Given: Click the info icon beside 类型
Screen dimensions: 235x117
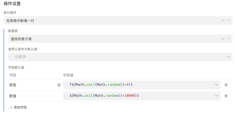Looking at the screenshot, I should tap(59, 85).
